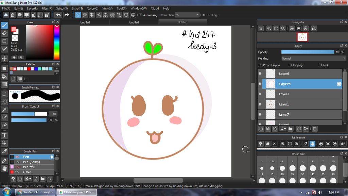Select the rectangular Select tool

click(4, 94)
